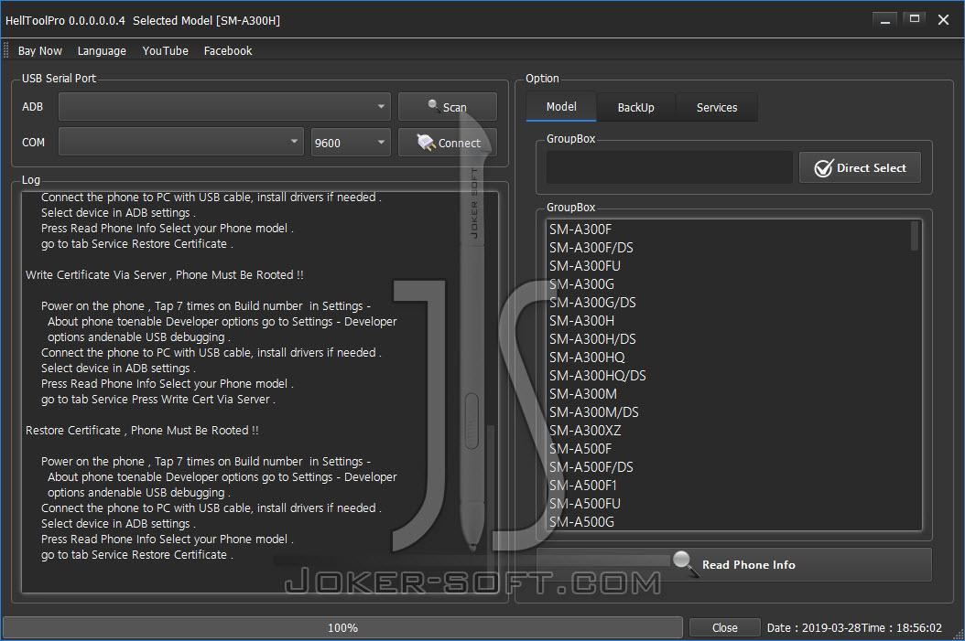Click the 100% progress bar
Image resolution: width=965 pixels, height=641 pixels.
point(342,627)
